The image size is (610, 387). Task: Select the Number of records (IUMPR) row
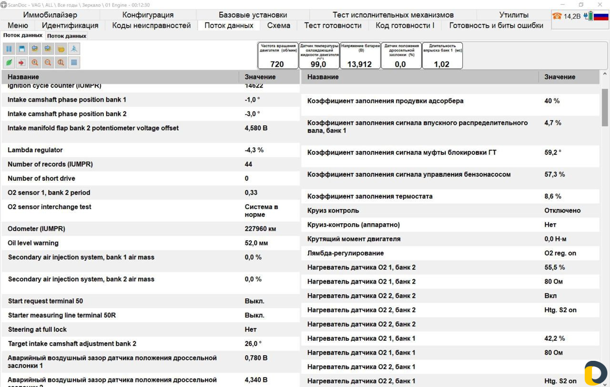point(151,164)
